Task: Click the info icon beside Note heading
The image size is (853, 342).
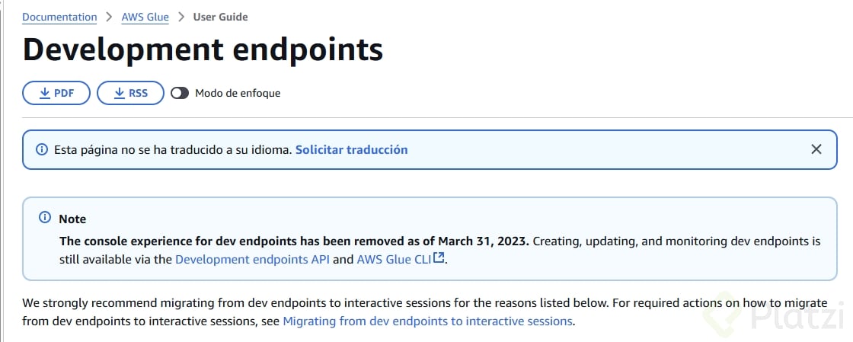Action: click(x=45, y=219)
